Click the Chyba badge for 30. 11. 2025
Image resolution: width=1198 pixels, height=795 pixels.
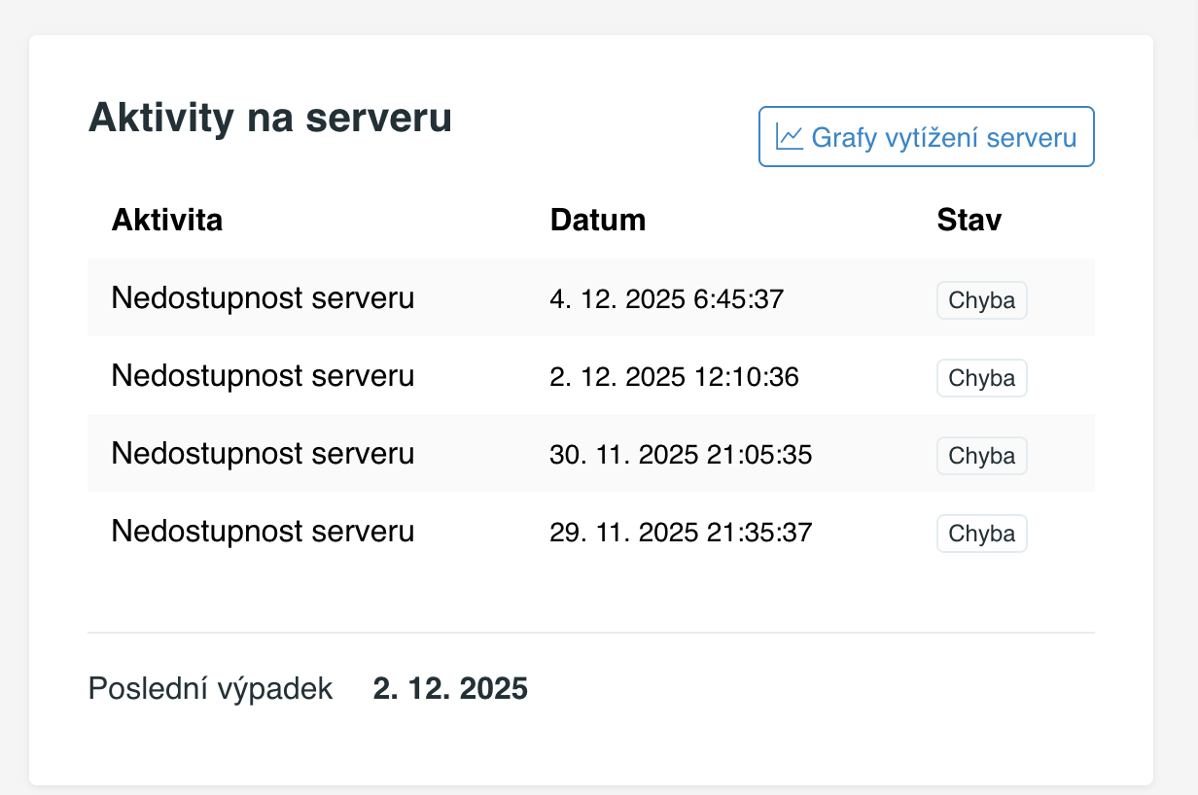coord(981,456)
